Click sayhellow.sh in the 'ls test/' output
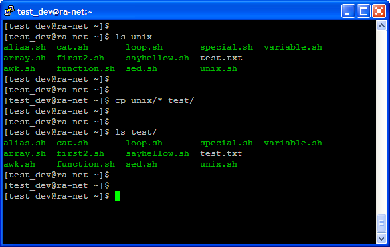The image size is (390, 247). 157,154
